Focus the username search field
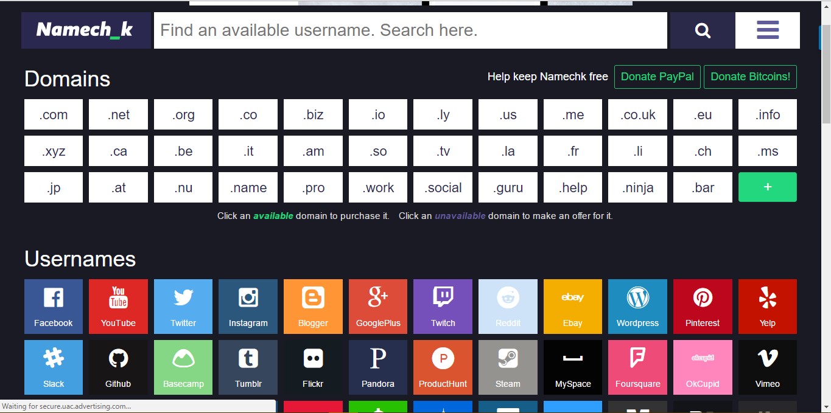This screenshot has height=413, width=831. click(410, 30)
